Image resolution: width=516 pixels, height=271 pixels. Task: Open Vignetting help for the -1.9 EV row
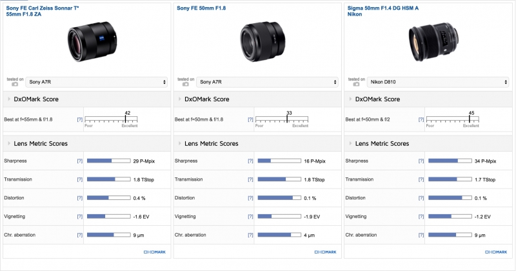[250, 216]
